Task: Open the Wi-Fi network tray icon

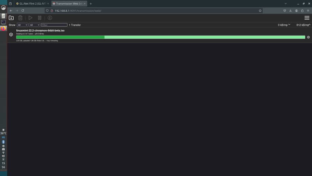Action: [x=4, y=153]
